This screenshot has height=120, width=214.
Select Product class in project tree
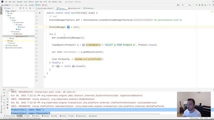point(21,27)
